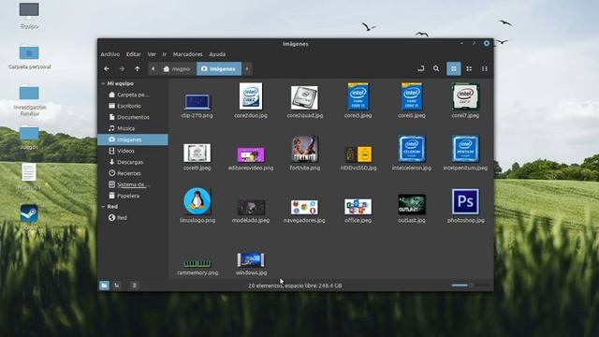
Task: Adjust the icon zoom slider
Action: [471, 286]
